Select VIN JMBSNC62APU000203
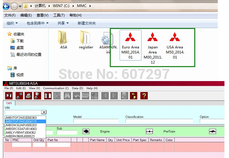Screen dimensions: 229x158 (25, 125)
